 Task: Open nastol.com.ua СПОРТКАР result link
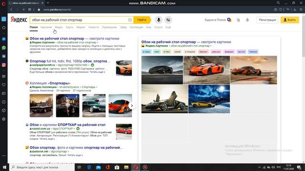pyautogui.click(x=68, y=124)
